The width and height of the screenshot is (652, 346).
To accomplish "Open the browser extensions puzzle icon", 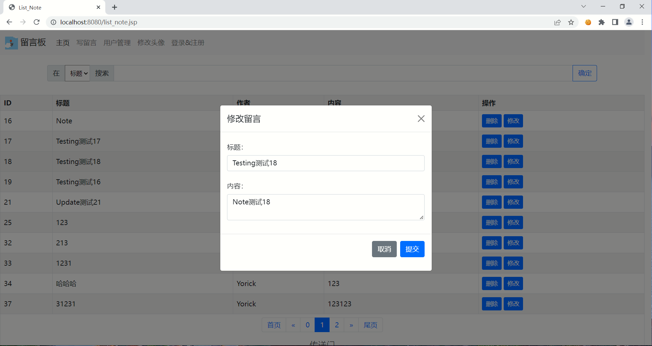I will click(601, 22).
